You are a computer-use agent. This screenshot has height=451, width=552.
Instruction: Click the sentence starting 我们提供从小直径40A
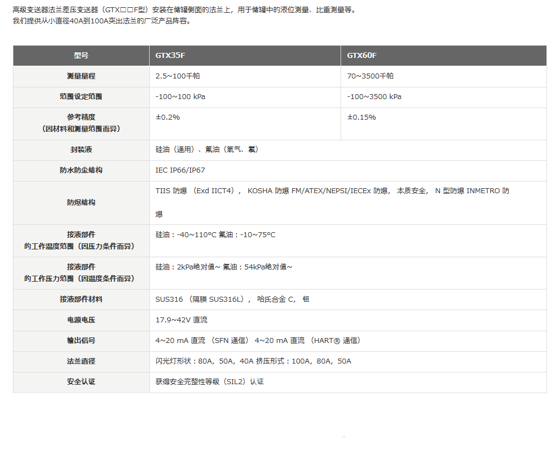coord(103,21)
